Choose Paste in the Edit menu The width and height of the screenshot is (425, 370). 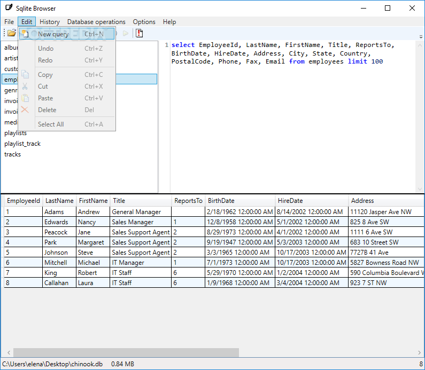pyautogui.click(x=67, y=98)
